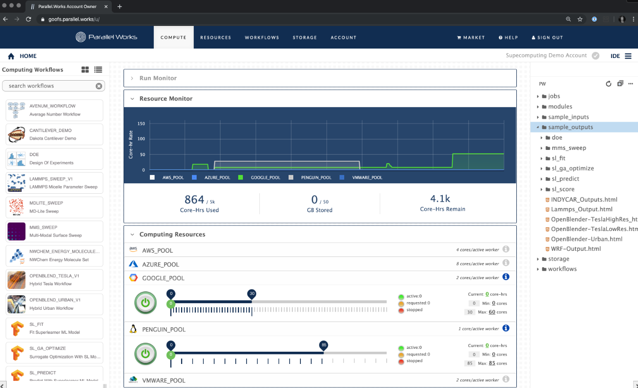Image resolution: width=638 pixels, height=388 pixels.
Task: Click the Home house icon
Action: 11,56
